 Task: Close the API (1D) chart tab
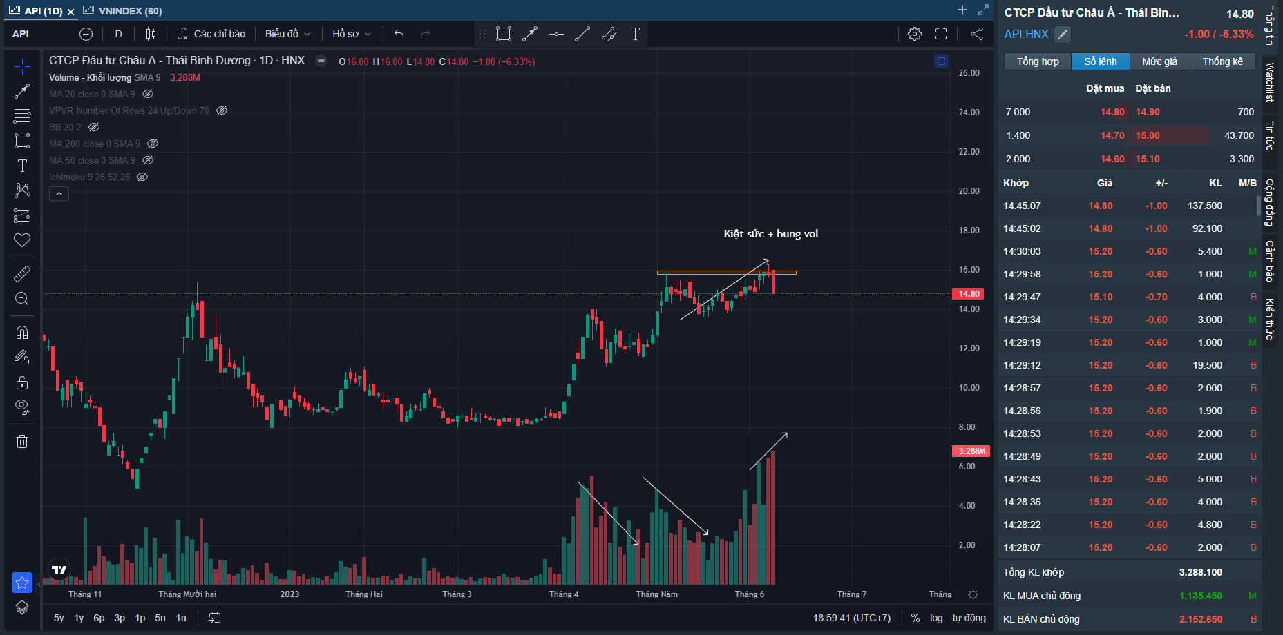pyautogui.click(x=70, y=12)
